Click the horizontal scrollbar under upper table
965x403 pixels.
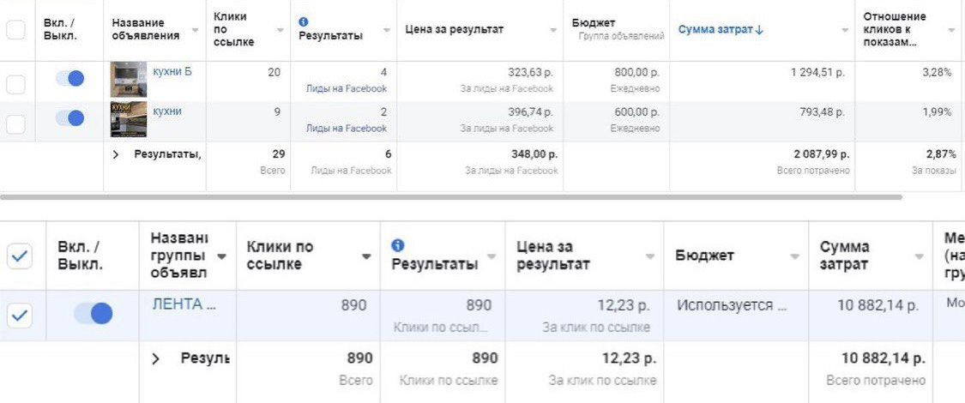pos(451,197)
